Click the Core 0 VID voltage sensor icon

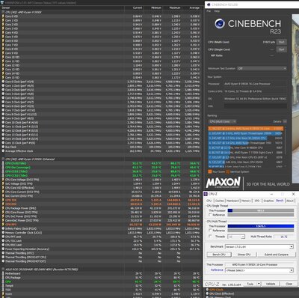(3, 16)
